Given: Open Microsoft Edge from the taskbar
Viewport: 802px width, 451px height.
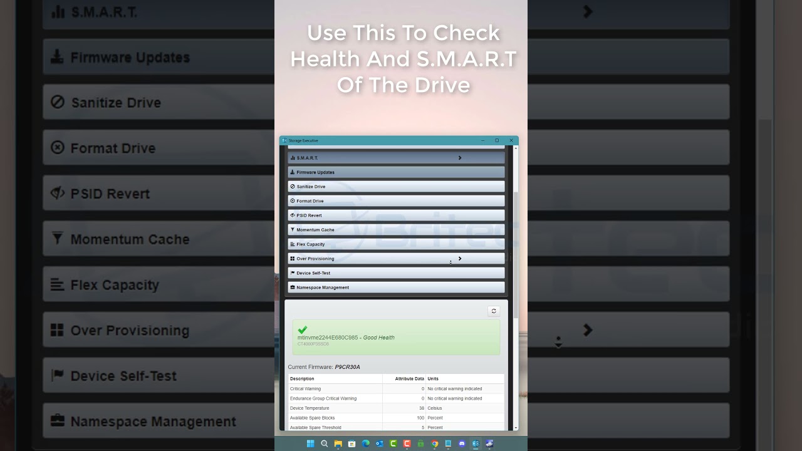Looking at the screenshot, I should coord(366,443).
